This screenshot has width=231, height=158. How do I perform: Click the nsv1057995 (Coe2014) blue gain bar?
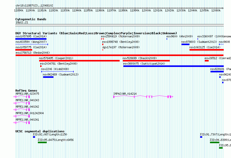click(31, 39)
